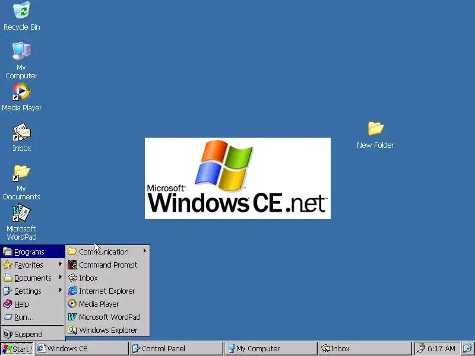This screenshot has width=475, height=356.
Task: Switch to Windows CE taskbar button
Action: click(x=81, y=349)
